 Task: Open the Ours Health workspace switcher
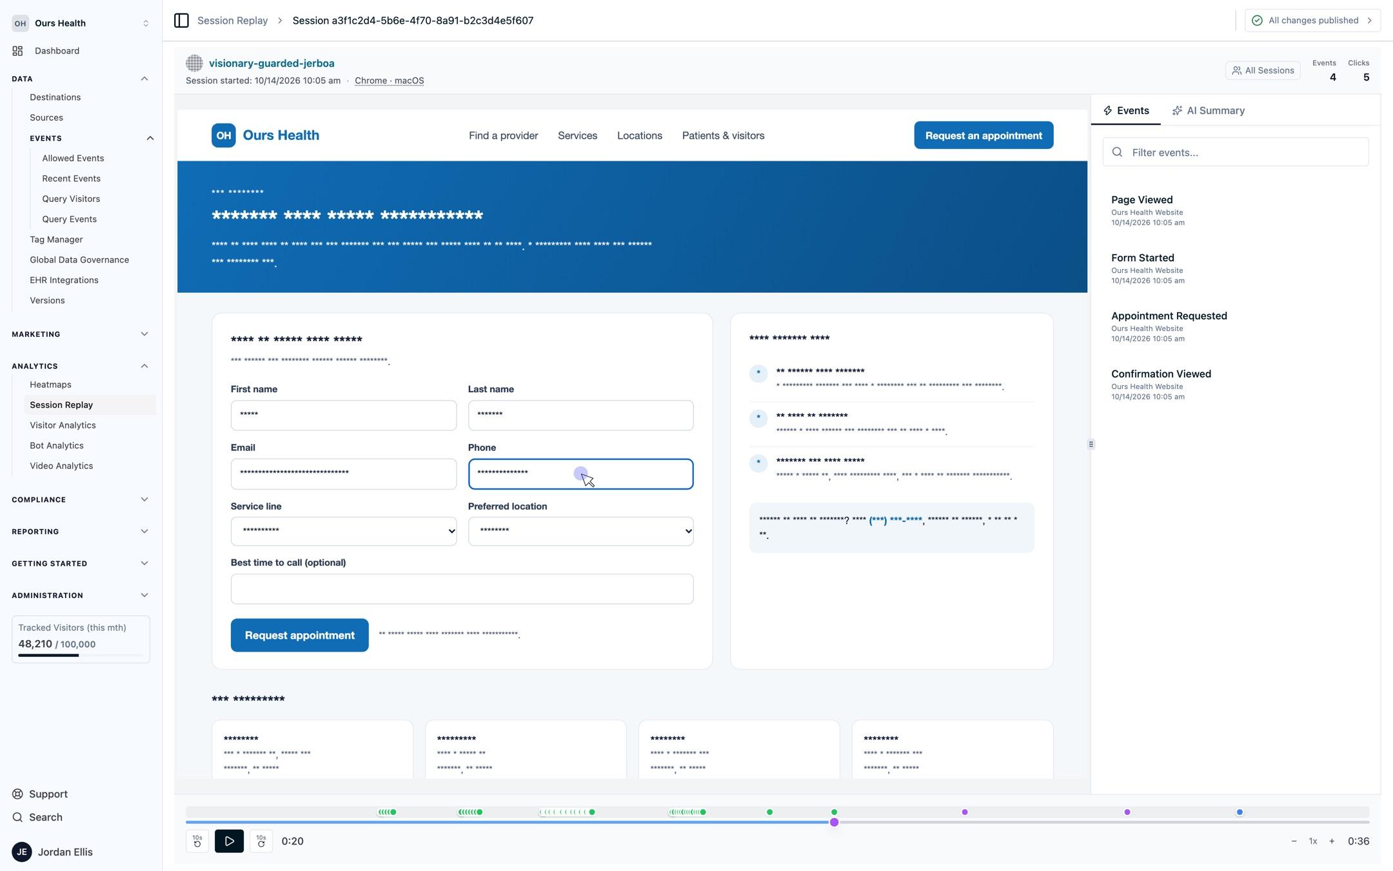(x=81, y=23)
